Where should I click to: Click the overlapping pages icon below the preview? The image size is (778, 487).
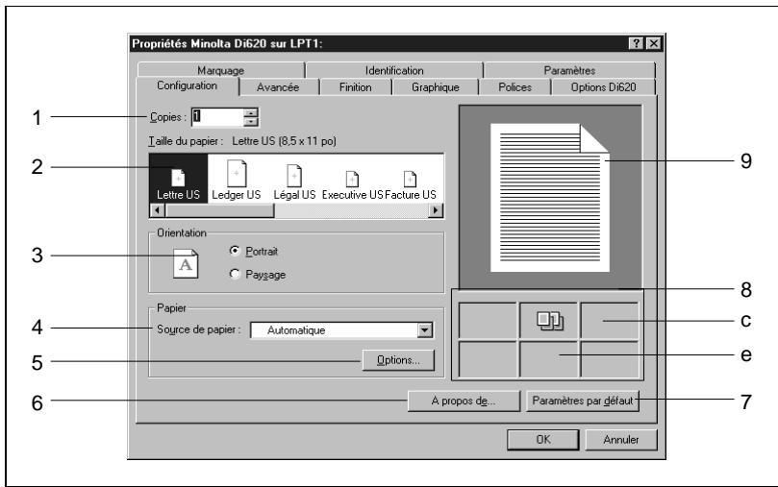(549, 321)
